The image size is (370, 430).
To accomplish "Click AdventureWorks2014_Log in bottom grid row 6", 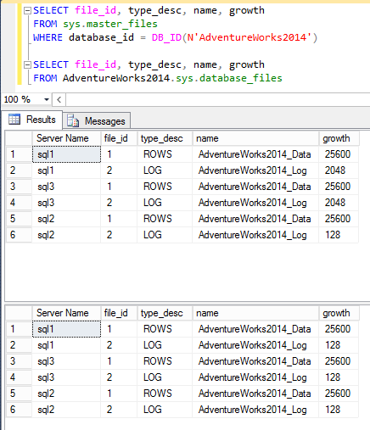I will click(x=255, y=410).
